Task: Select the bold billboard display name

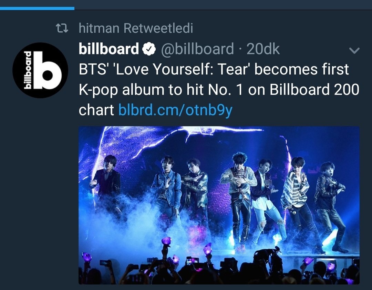Action: click(x=108, y=49)
